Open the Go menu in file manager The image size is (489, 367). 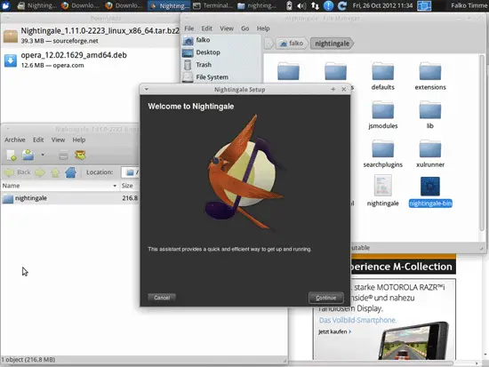coord(244,28)
